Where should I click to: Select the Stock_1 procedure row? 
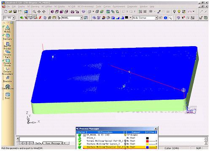tap(117, 138)
